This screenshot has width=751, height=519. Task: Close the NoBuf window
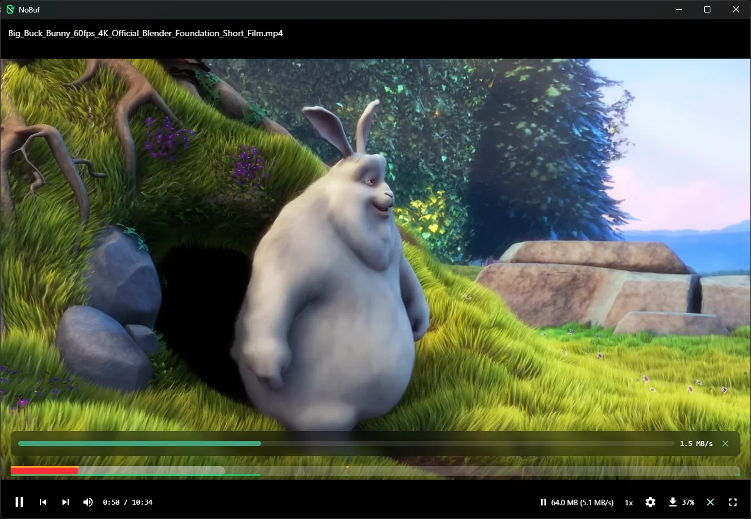[736, 9]
